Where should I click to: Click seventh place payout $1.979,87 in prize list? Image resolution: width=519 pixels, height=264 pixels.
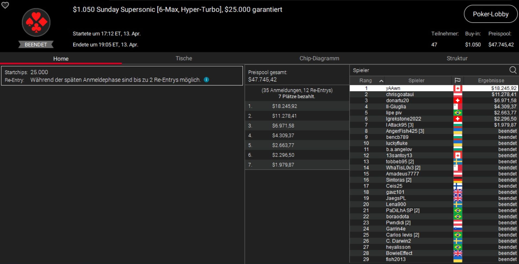click(x=283, y=165)
